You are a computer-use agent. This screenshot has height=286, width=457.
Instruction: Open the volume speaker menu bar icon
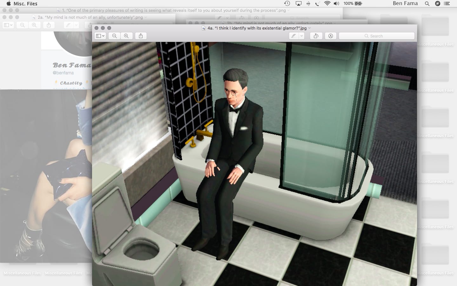tap(337, 3)
